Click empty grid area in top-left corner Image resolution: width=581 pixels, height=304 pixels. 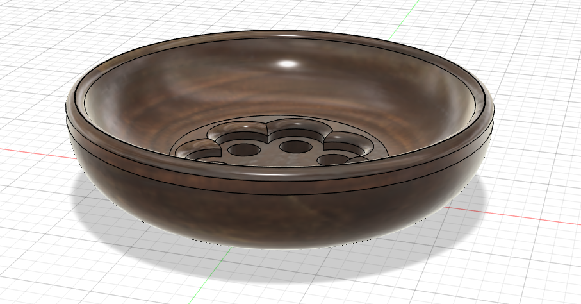click(32, 26)
